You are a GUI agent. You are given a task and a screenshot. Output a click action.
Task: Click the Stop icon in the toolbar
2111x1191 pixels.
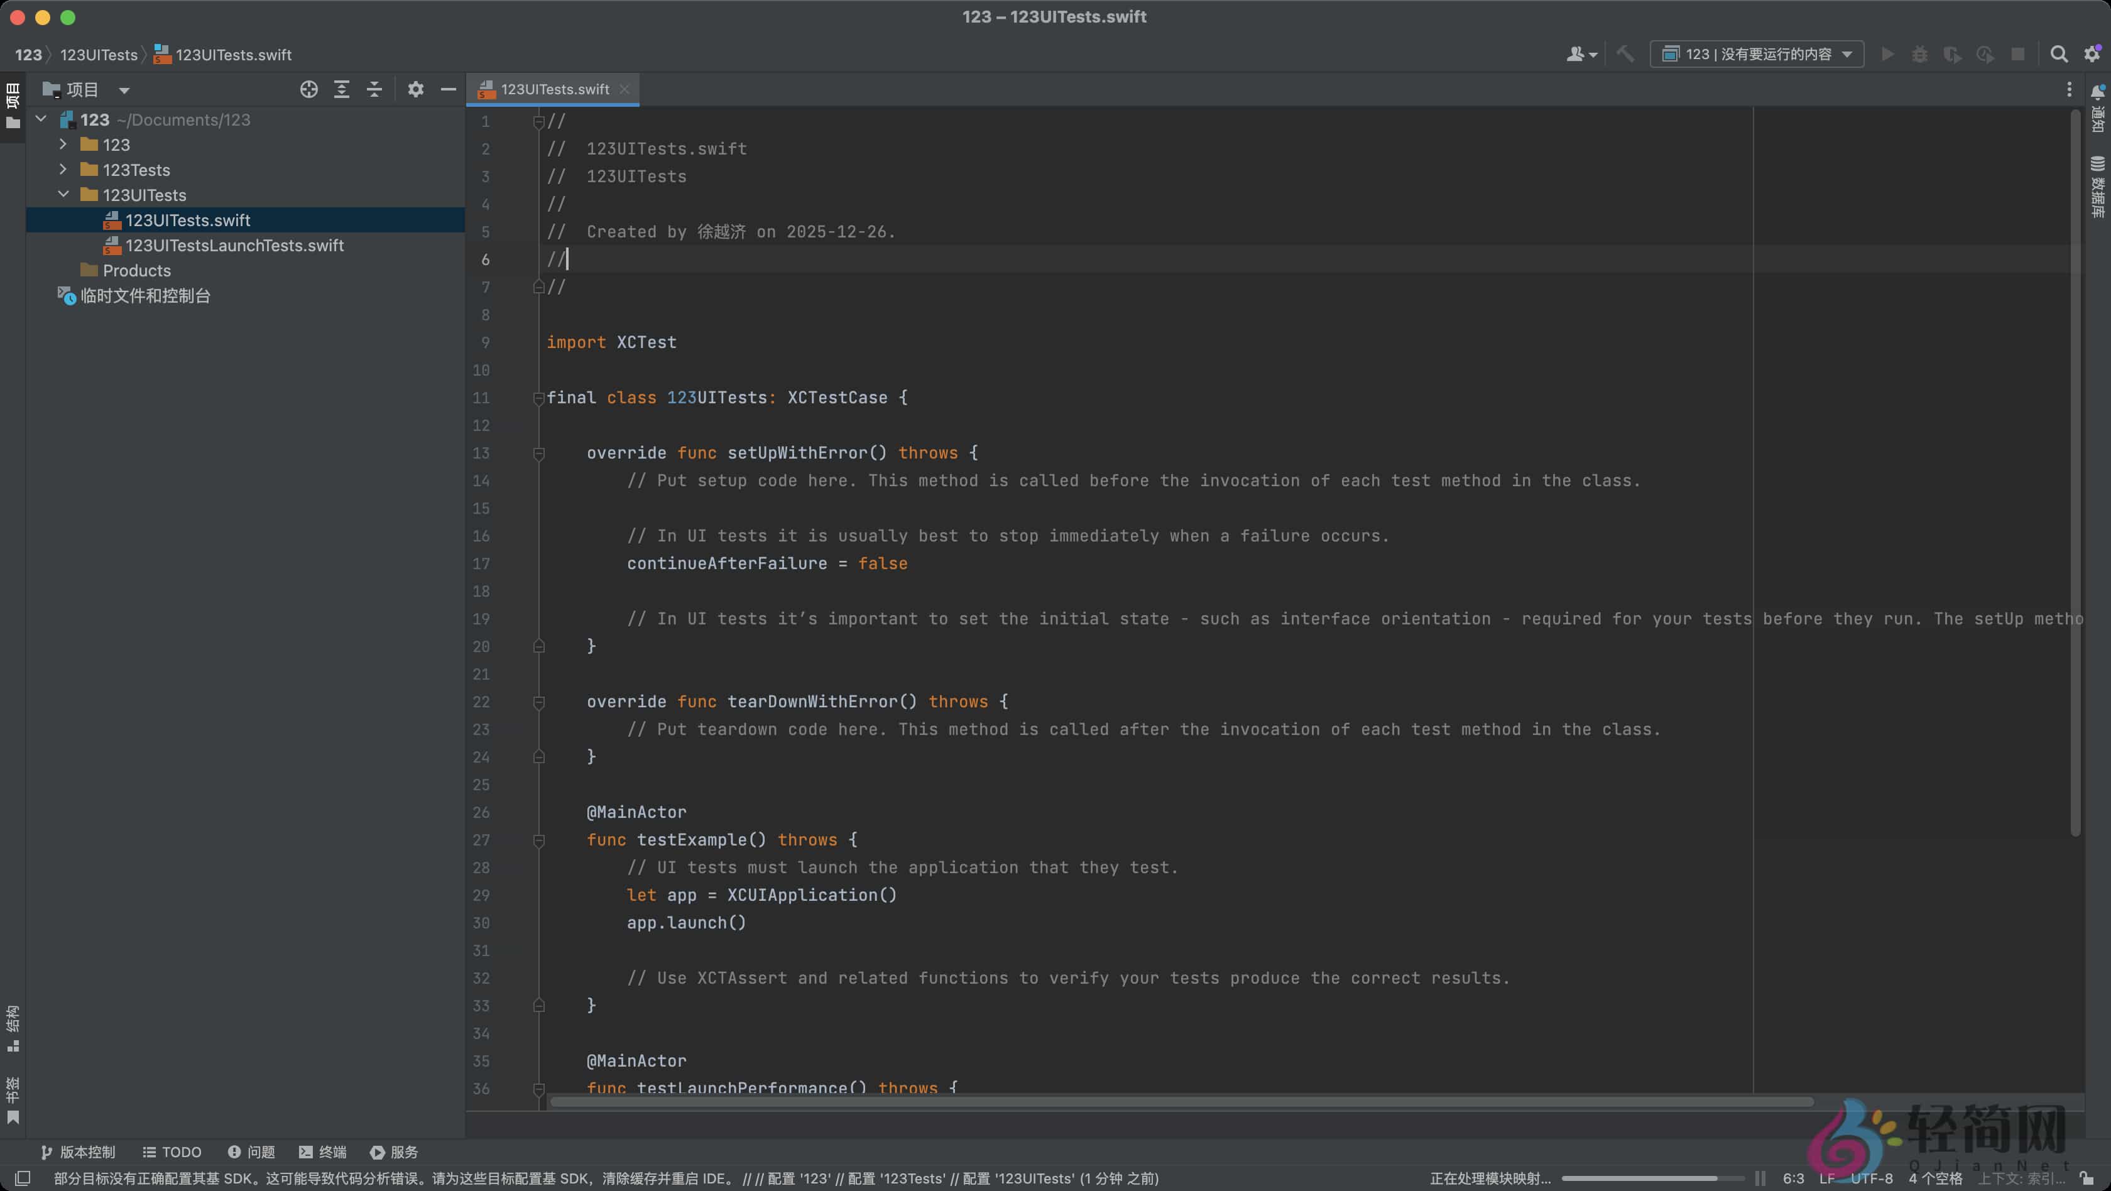pos(2019,54)
